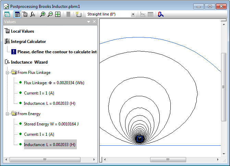Zoom in on the field plot
This screenshot has height=166, width=230.
tap(43, 14)
